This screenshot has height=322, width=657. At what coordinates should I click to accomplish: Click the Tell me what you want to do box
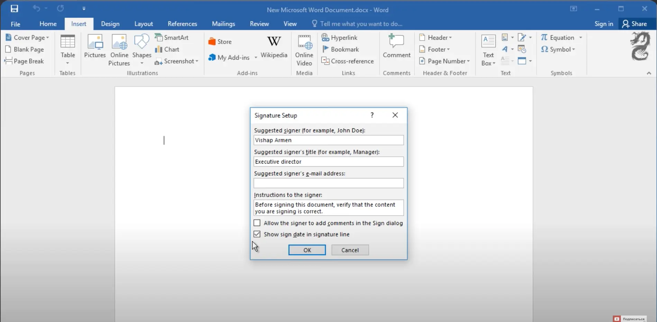[357, 24]
